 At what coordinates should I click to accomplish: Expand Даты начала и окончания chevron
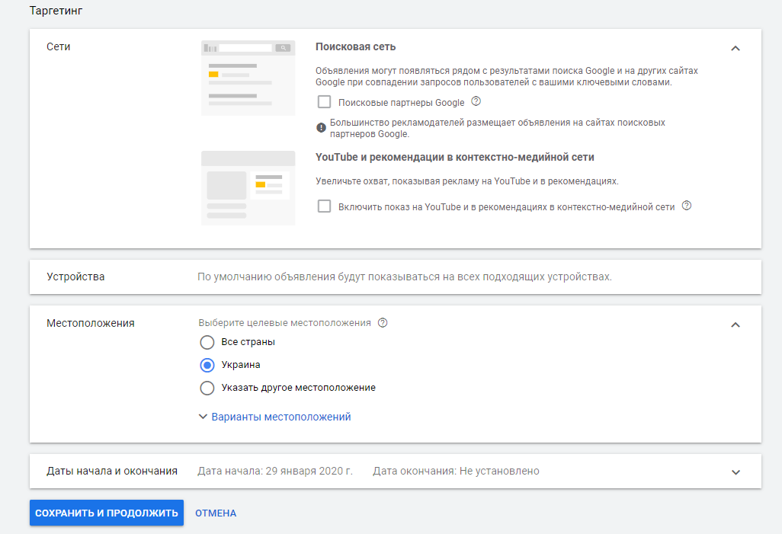pos(735,472)
